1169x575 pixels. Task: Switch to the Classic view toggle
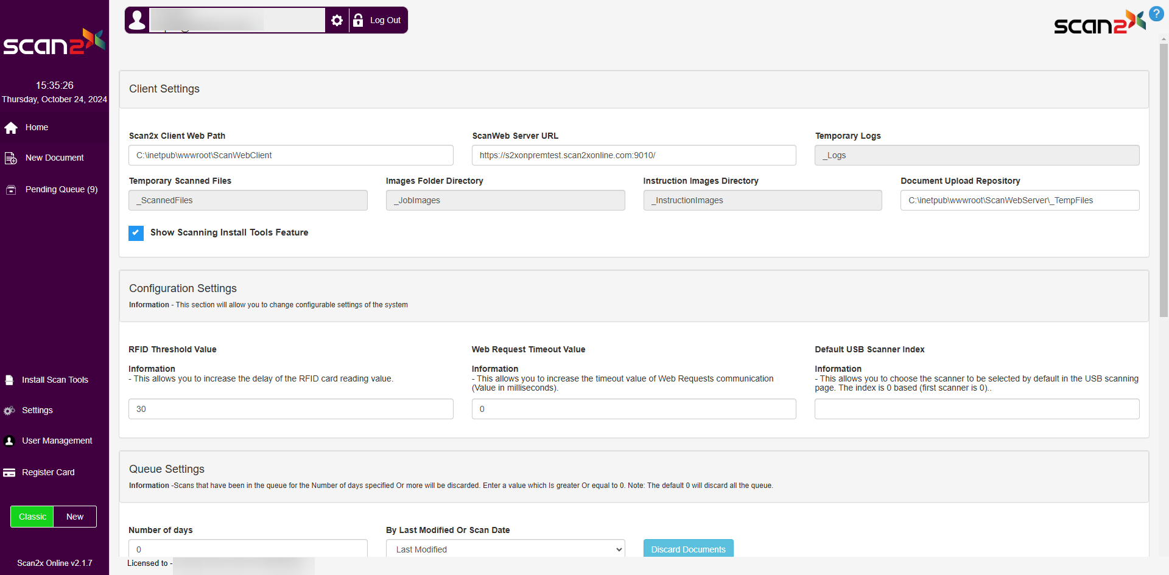click(x=32, y=517)
